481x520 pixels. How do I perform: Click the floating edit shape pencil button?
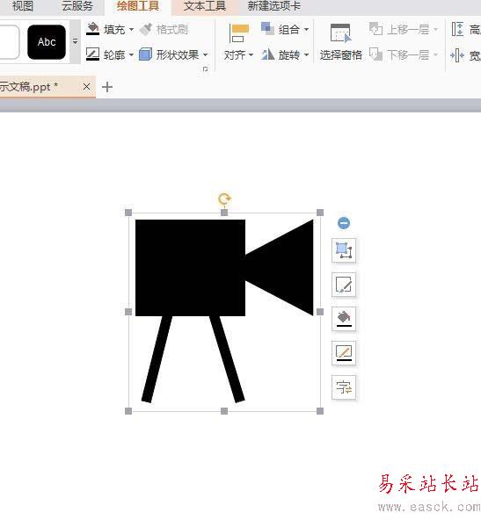344,285
